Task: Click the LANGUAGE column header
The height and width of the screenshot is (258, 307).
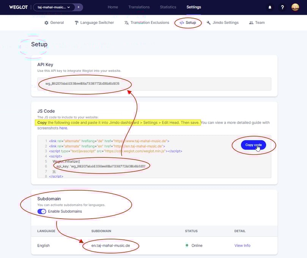Action: pyautogui.click(x=46, y=231)
